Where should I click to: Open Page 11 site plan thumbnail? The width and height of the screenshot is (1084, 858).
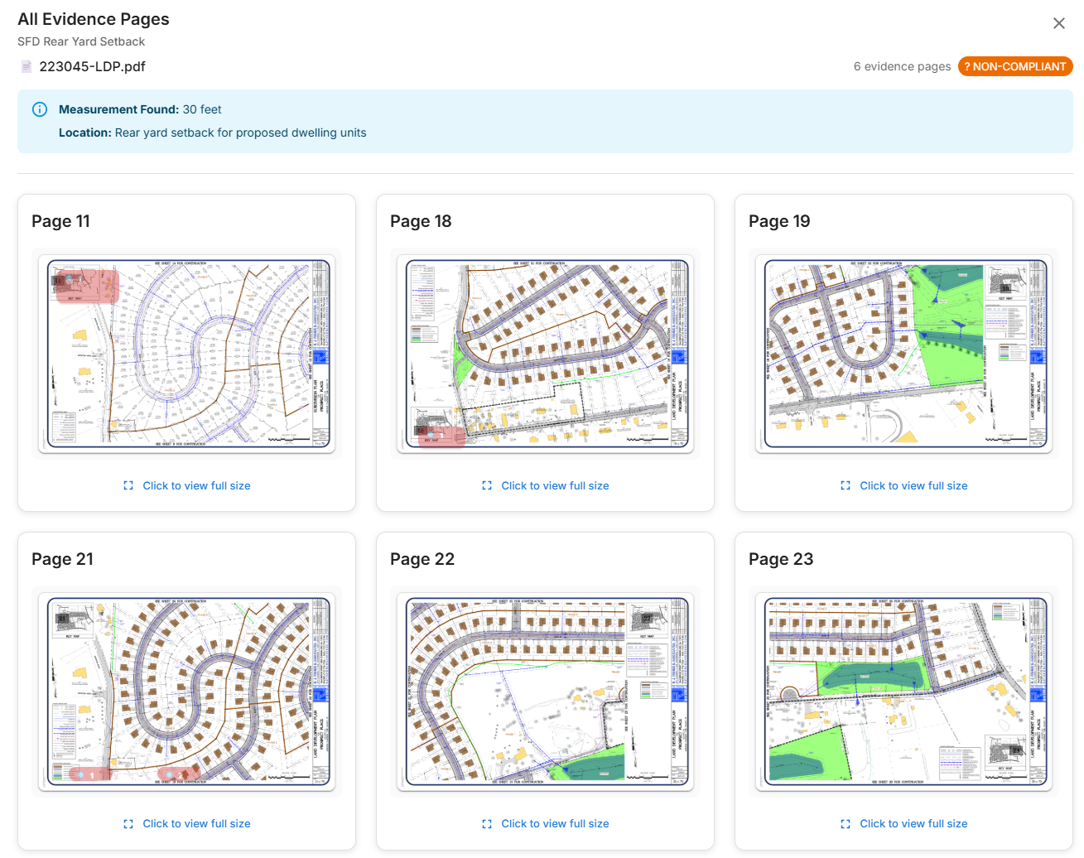click(x=187, y=354)
